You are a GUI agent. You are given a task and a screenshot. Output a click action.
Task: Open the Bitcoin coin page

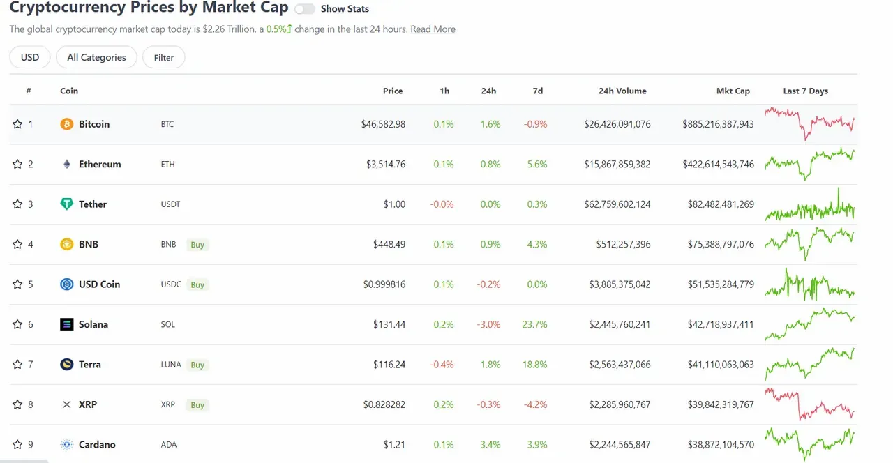(94, 124)
